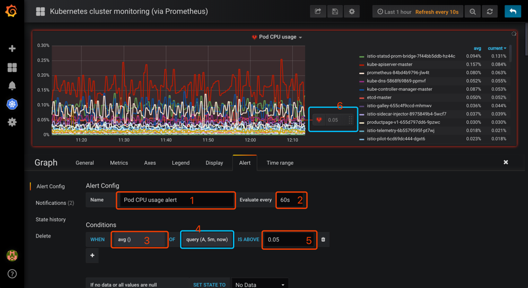Change the IS ABOVE evaluator type

click(x=249, y=239)
